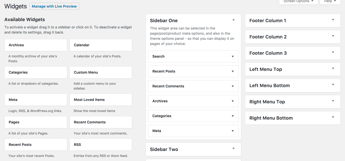Click the Right Menu Bottom title
The image size is (345, 161).
271,118
